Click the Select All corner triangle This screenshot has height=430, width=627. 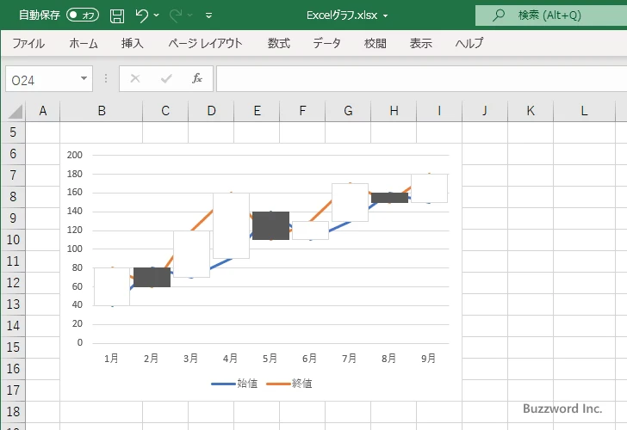point(15,112)
